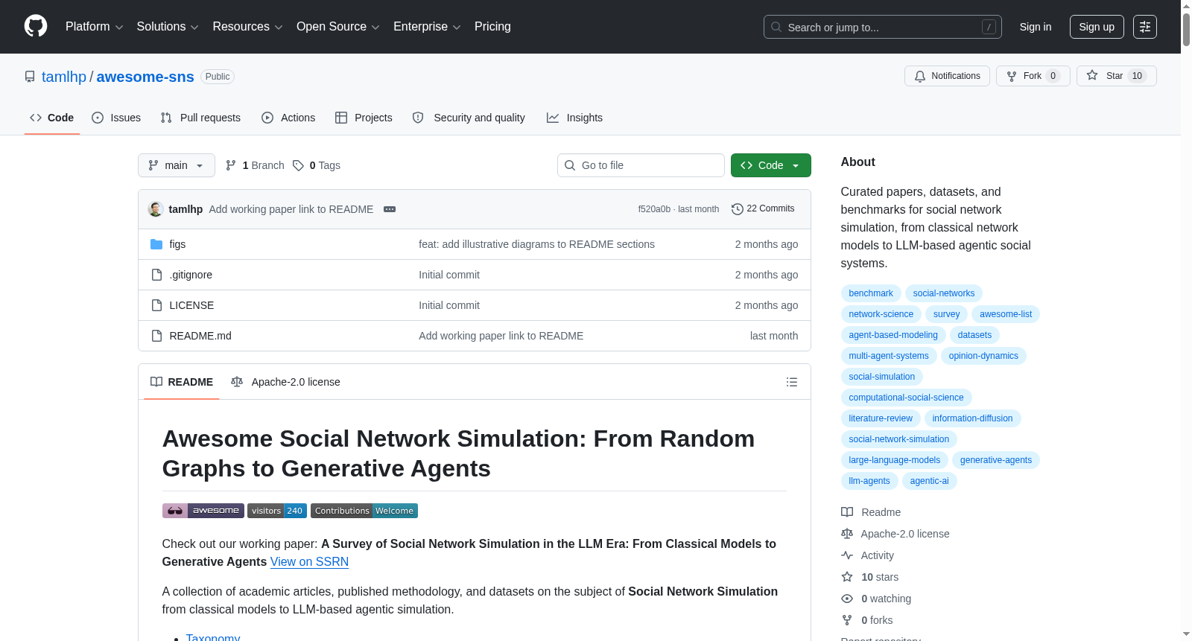Click the Contributions Welcome badge
This screenshot has width=1192, height=641.
coord(364,511)
